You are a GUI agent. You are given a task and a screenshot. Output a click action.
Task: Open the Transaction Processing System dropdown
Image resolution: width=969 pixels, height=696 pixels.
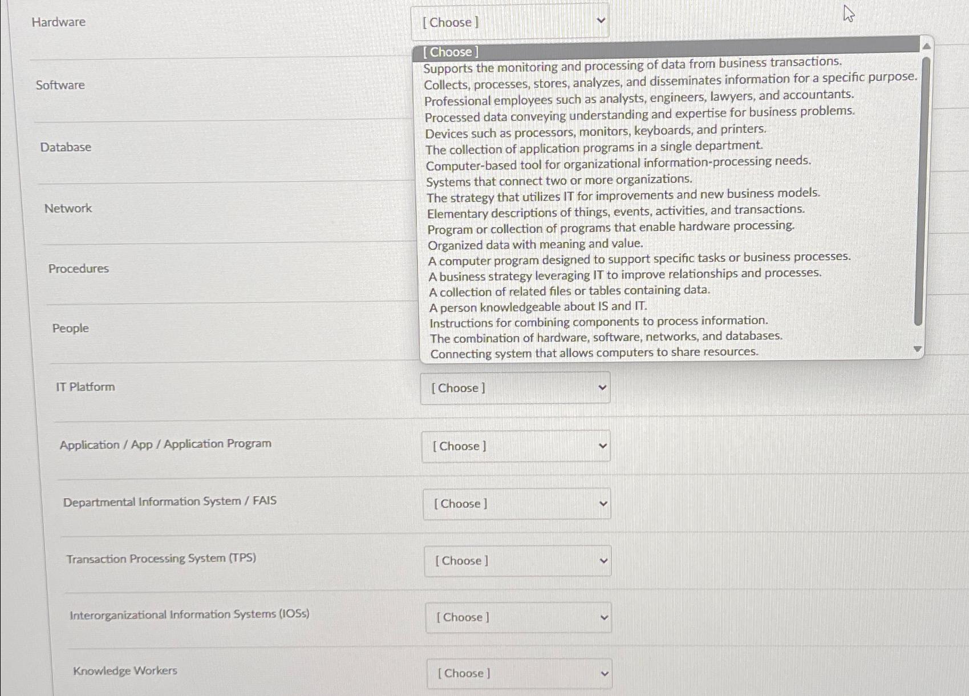tap(517, 561)
